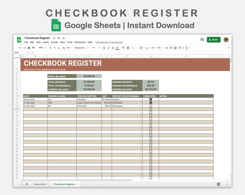The image size is (245, 195).
Task: Click the formula bar input
Action: point(133,53)
